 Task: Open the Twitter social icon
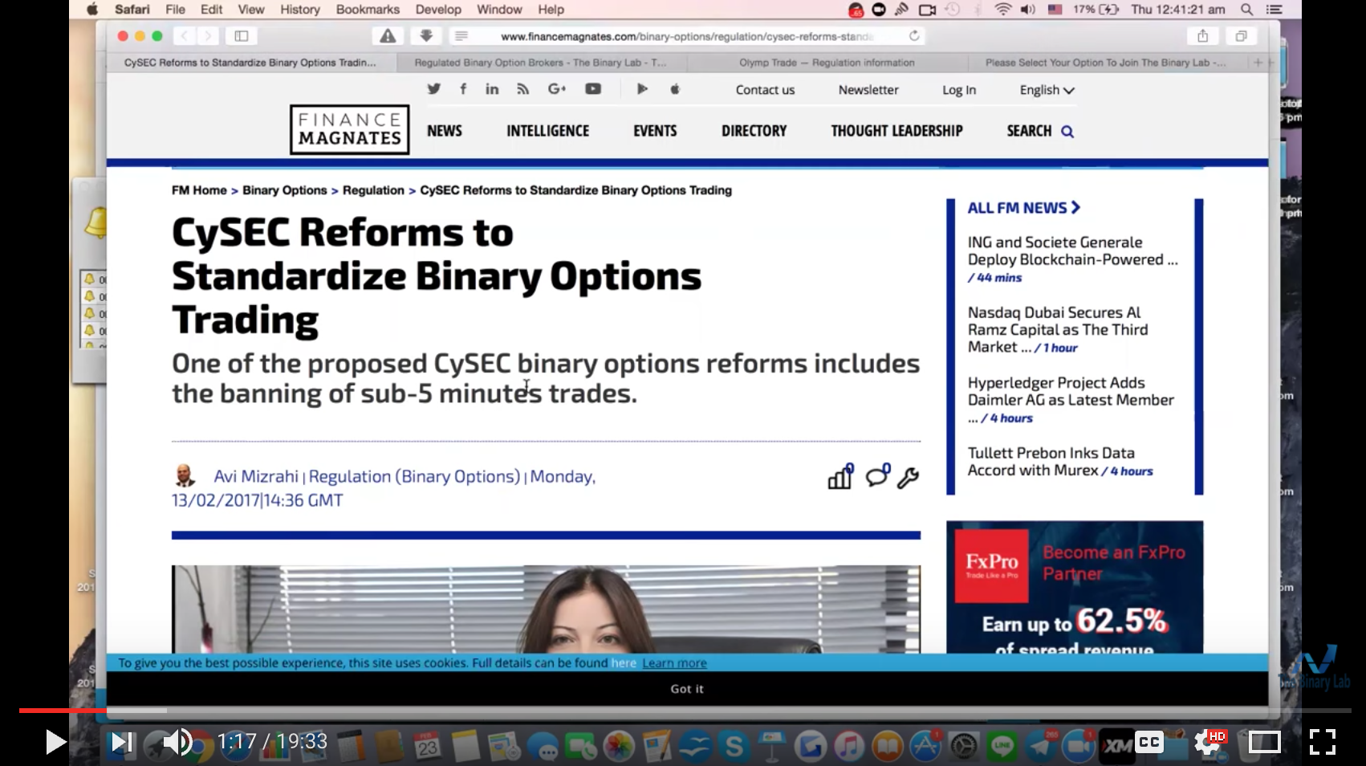(434, 89)
